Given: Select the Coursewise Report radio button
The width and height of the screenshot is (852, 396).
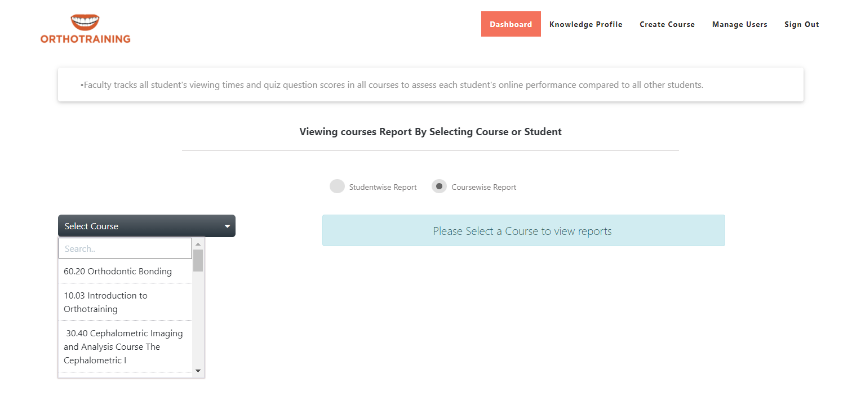Looking at the screenshot, I should [439, 186].
